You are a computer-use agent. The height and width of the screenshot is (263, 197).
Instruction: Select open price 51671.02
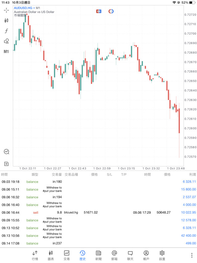tap(91, 212)
